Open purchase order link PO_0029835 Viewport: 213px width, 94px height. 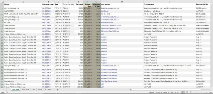coord(47,87)
